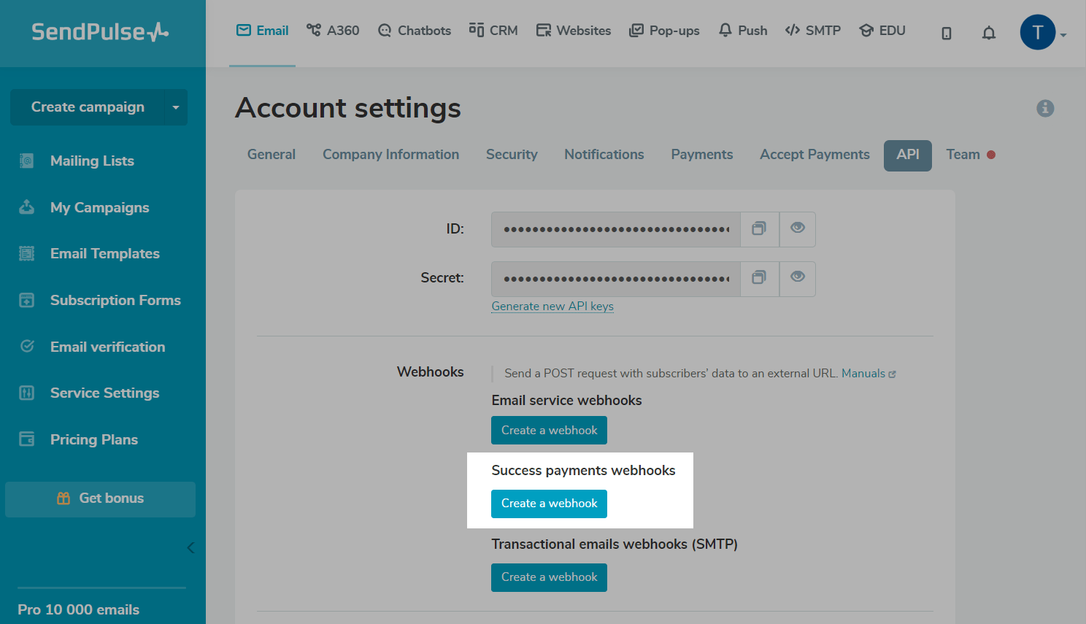
Task: Open Mailing Lists in sidebar
Action: [x=92, y=161]
